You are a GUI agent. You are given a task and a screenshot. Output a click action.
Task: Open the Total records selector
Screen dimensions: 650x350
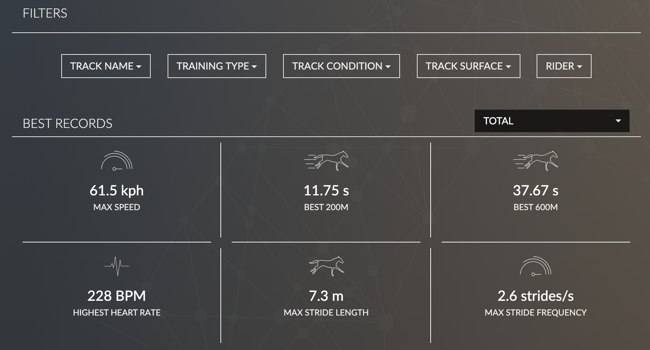552,121
